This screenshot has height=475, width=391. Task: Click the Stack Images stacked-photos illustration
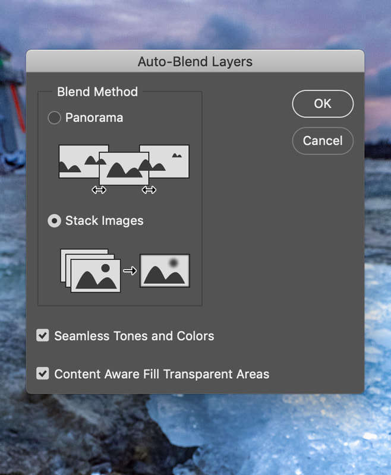pos(89,270)
